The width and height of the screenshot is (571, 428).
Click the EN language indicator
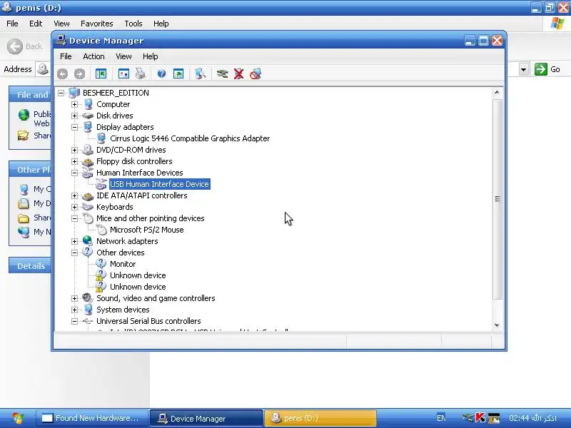441,418
